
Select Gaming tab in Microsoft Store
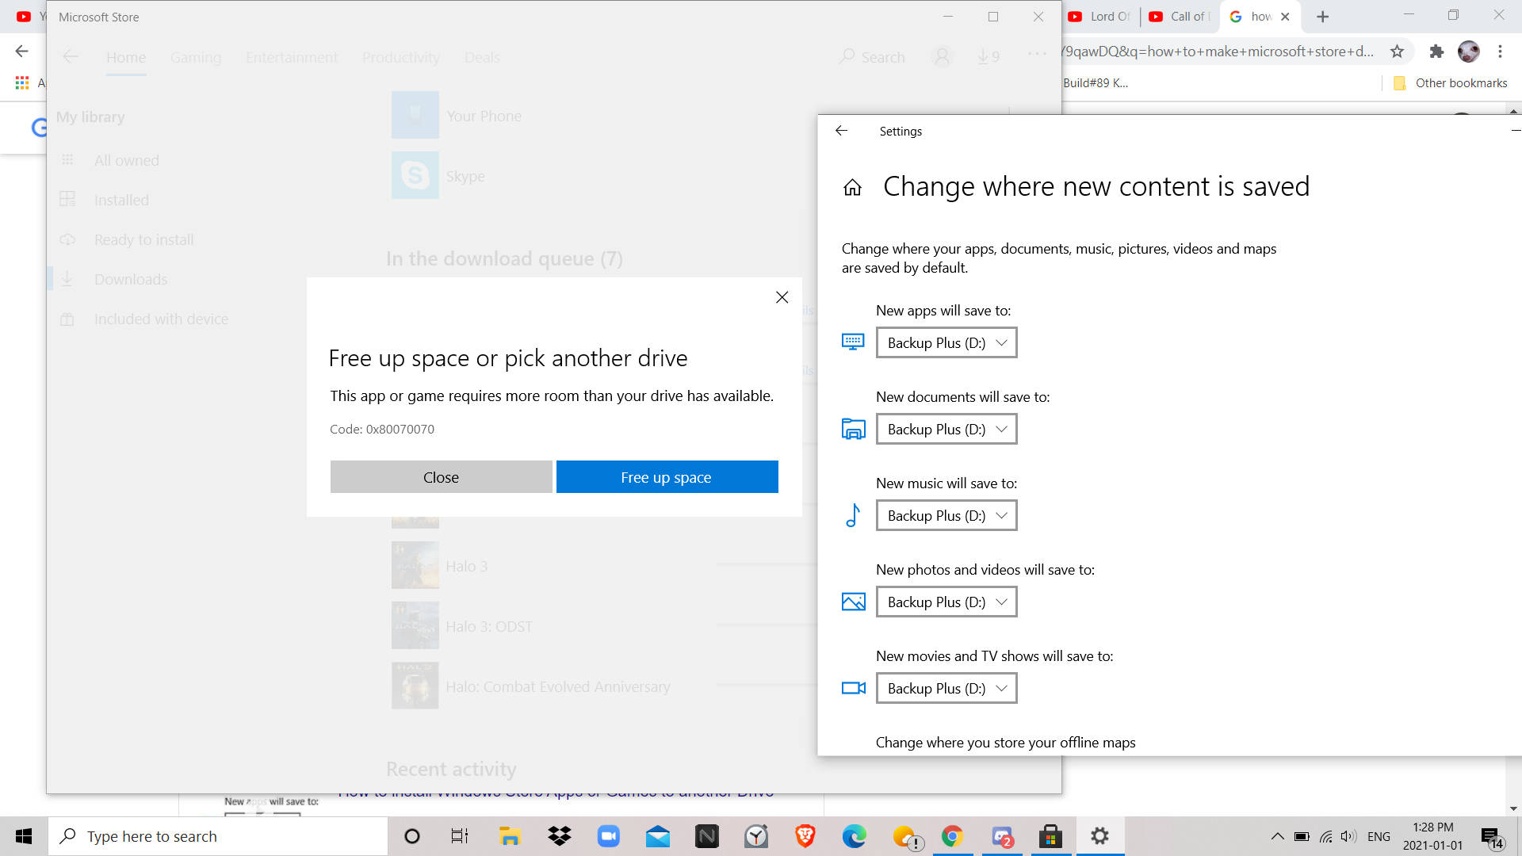(x=196, y=57)
